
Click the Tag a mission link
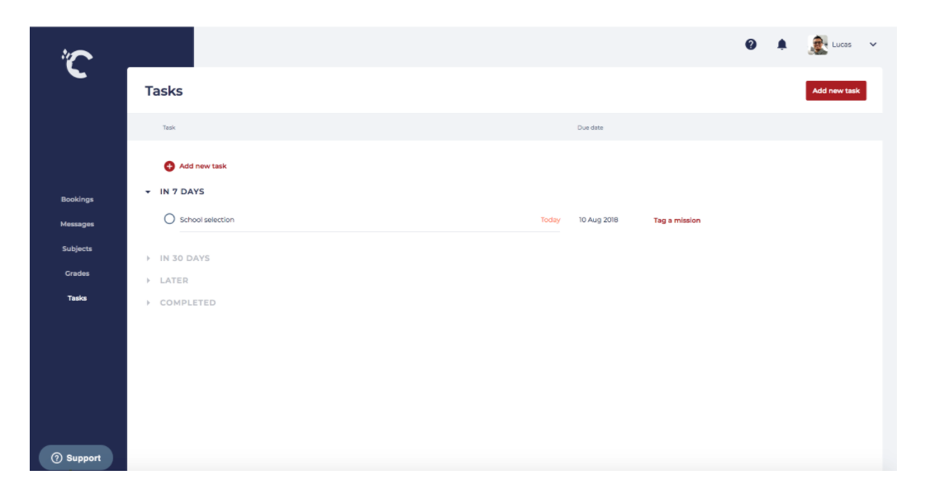tap(676, 221)
